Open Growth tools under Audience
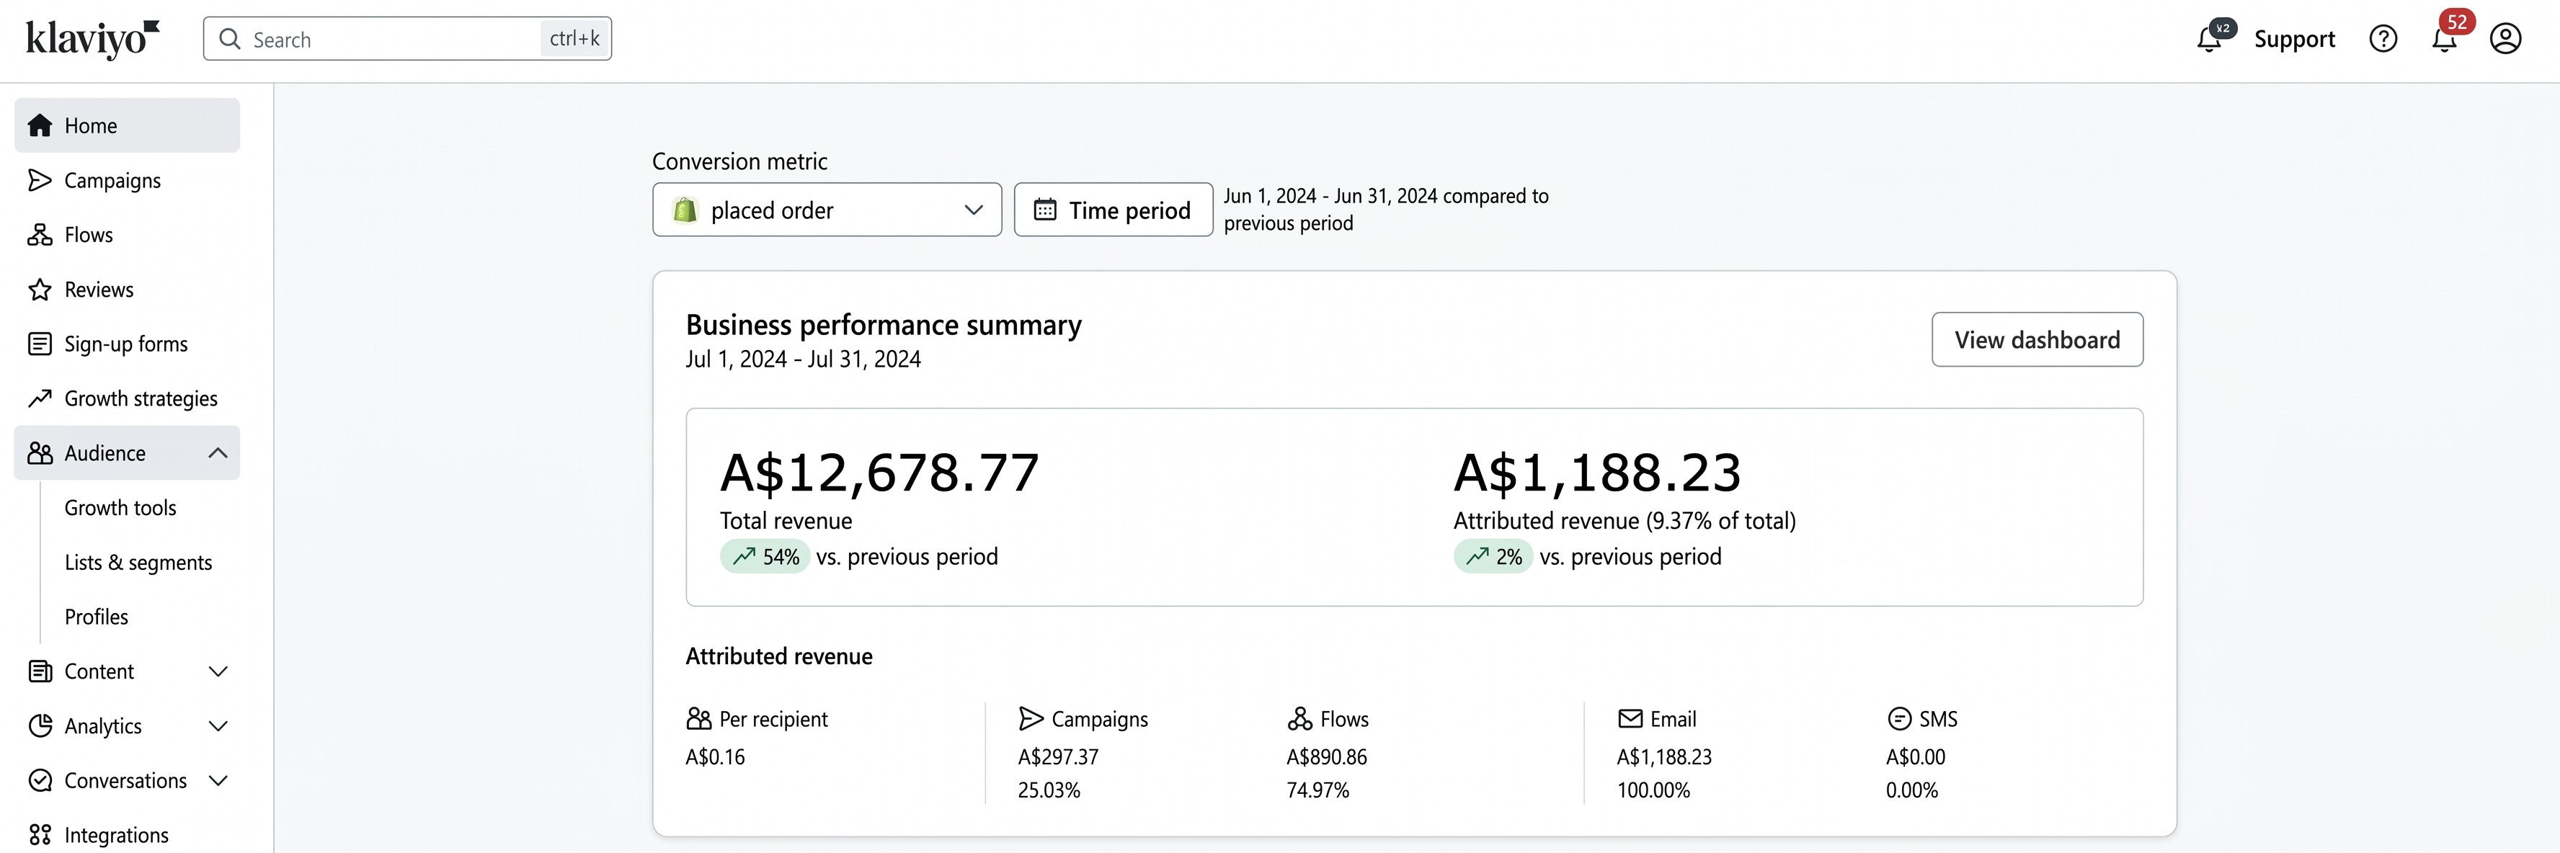The height and width of the screenshot is (853, 2560). [120, 507]
